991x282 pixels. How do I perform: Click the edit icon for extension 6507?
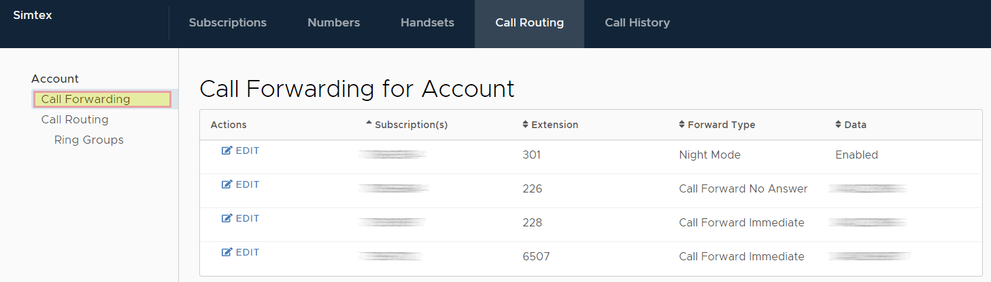[x=227, y=253]
